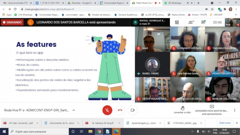240x135 pixels.
Task: Click the Exibir todos downloads button
Action: (x=225, y=123)
